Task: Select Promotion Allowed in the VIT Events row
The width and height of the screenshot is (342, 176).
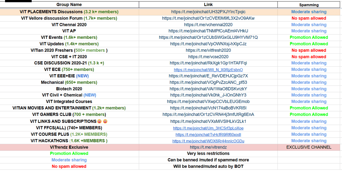Action: [x=309, y=37]
